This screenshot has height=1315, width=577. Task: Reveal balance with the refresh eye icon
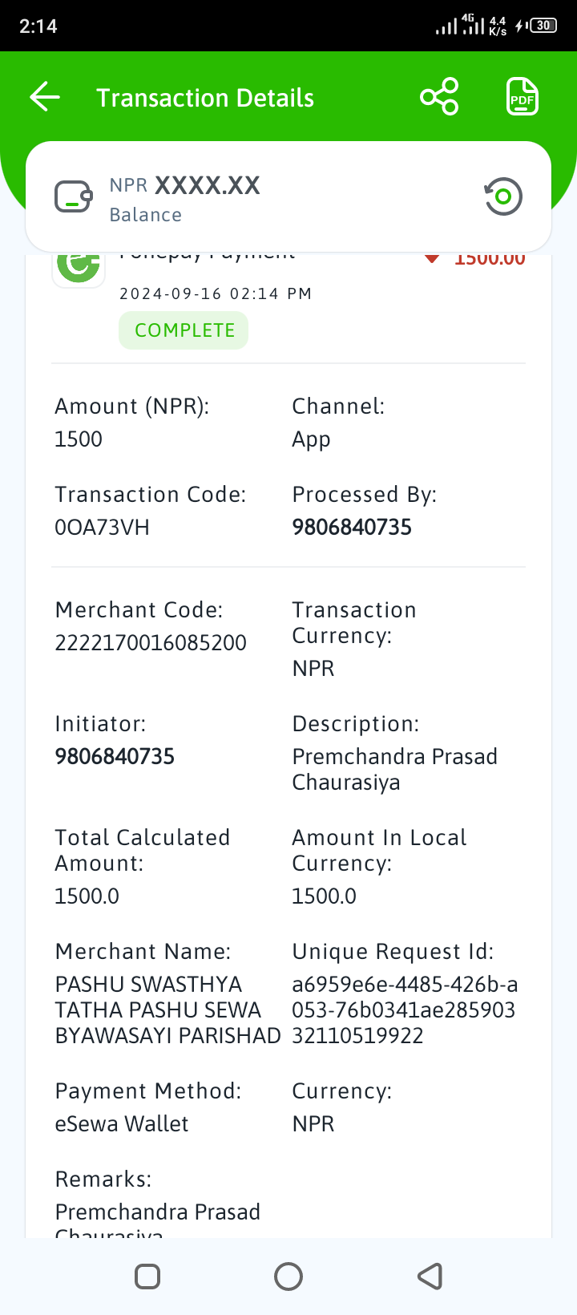click(503, 196)
